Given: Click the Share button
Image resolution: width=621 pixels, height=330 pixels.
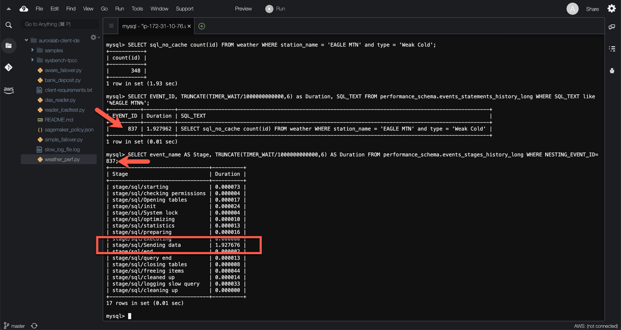Looking at the screenshot, I should 592,9.
